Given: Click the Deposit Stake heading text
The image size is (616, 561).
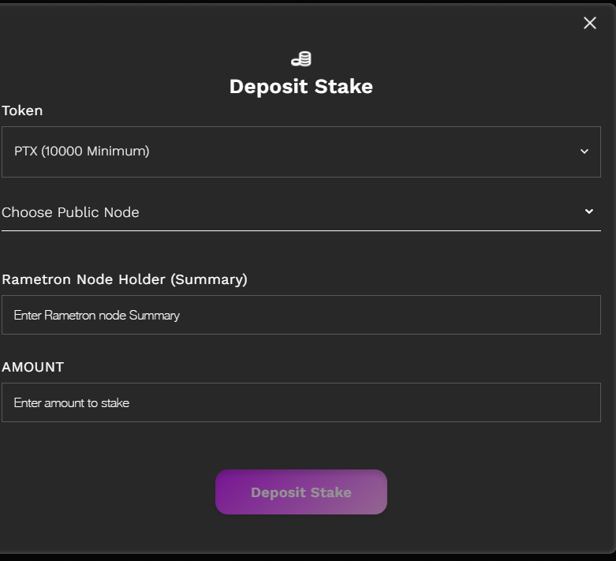Looking at the screenshot, I should click(301, 86).
